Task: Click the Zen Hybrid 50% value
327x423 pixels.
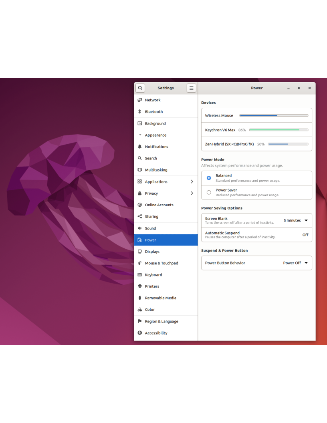Action: pos(260,144)
